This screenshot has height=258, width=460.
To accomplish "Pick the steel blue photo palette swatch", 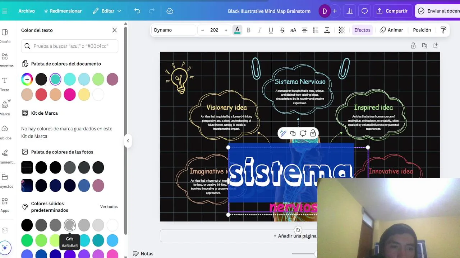I will (84, 185).
